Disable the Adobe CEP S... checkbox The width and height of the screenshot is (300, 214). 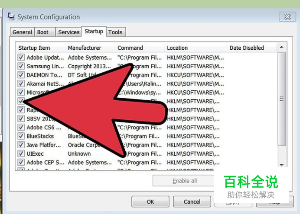[21, 162]
